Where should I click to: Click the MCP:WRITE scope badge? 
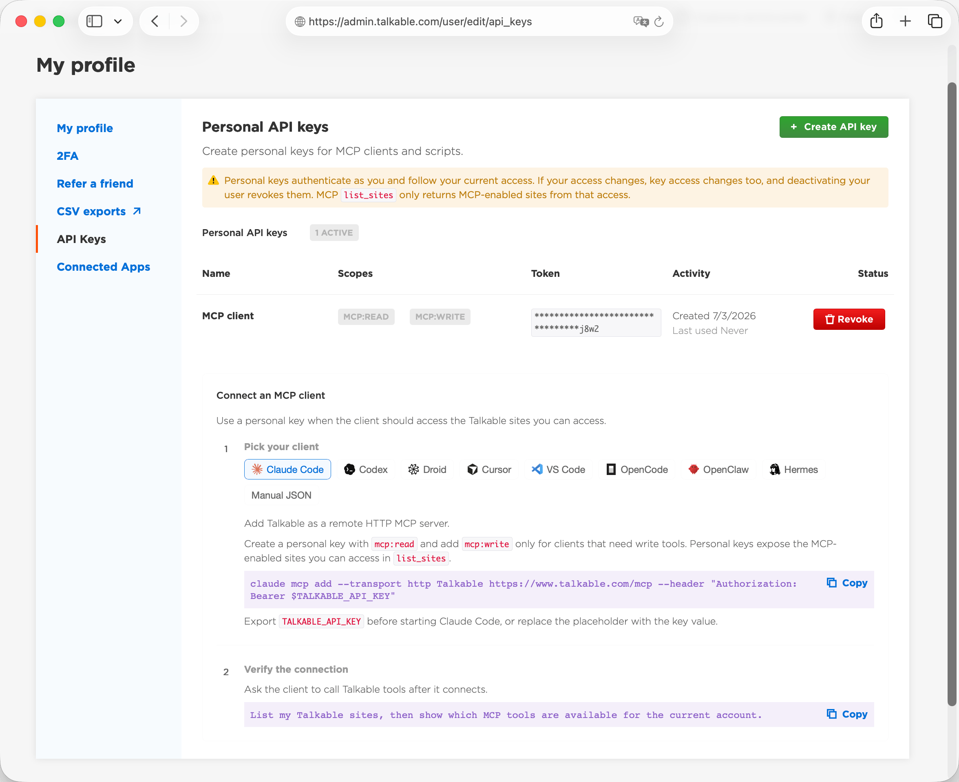click(440, 316)
